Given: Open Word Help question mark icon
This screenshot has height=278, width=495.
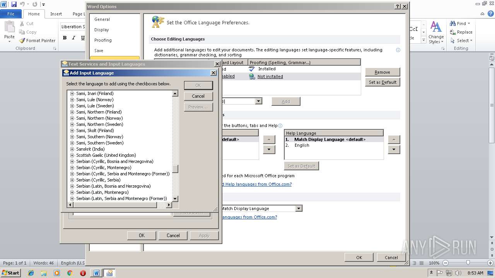Looking at the screenshot, I should pyautogui.click(x=491, y=14).
